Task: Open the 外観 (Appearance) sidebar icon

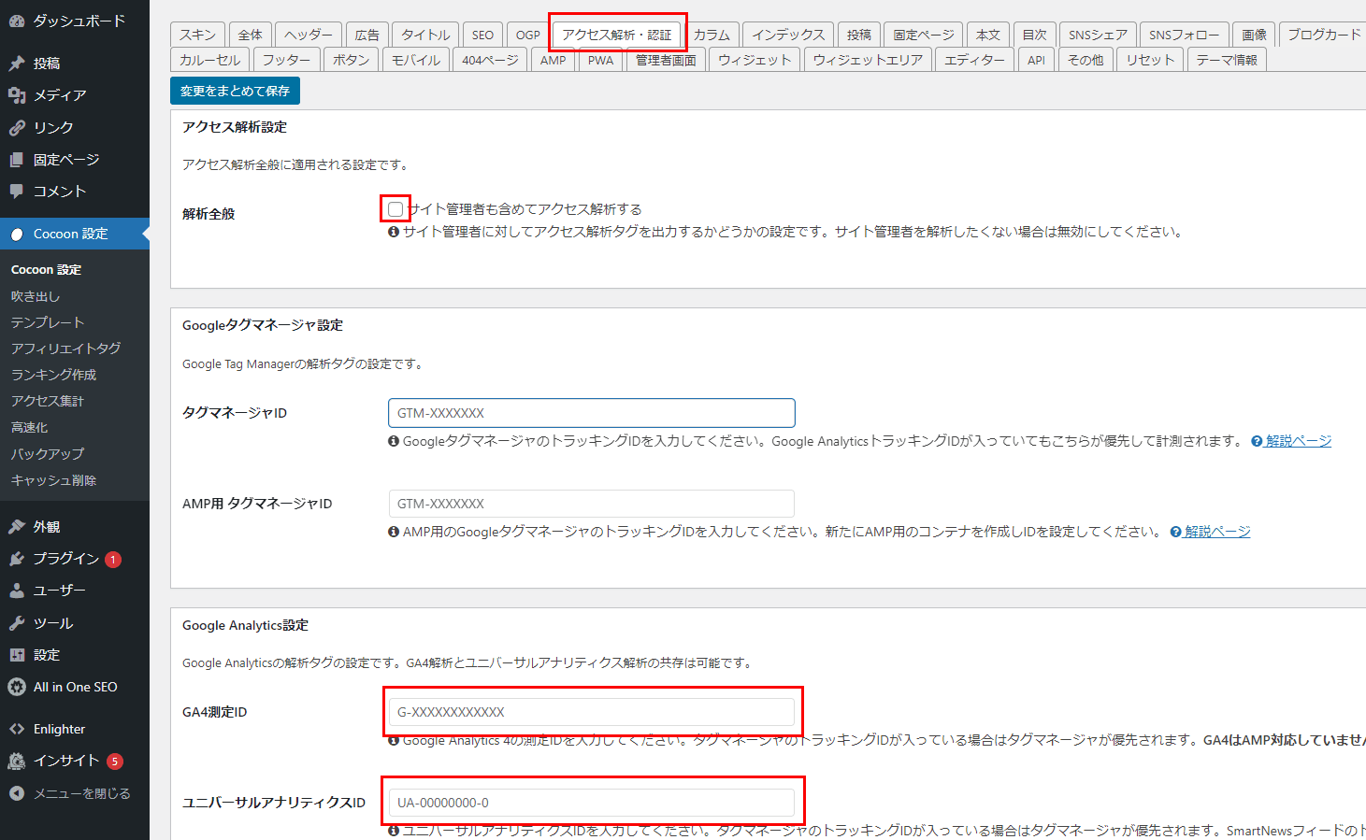Action: click(19, 525)
